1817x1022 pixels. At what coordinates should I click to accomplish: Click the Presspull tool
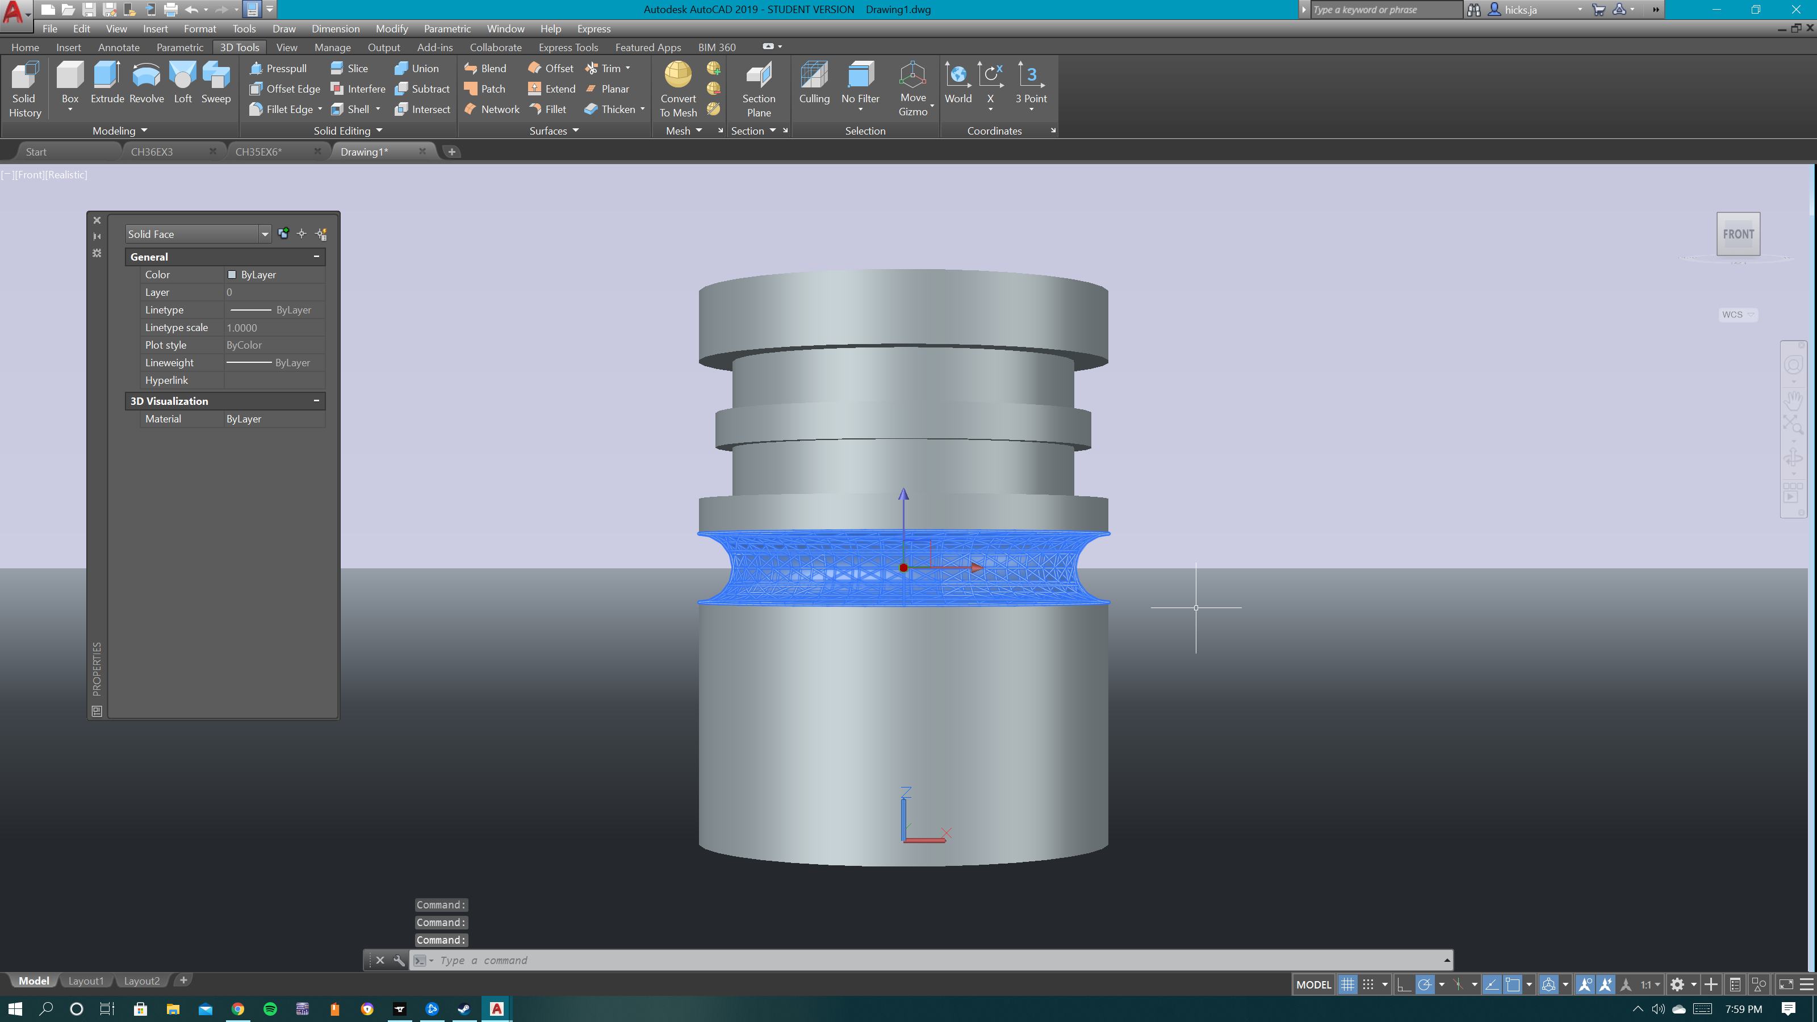click(x=279, y=68)
